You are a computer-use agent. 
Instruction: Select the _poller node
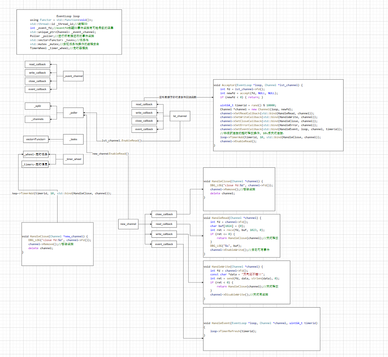(73, 113)
